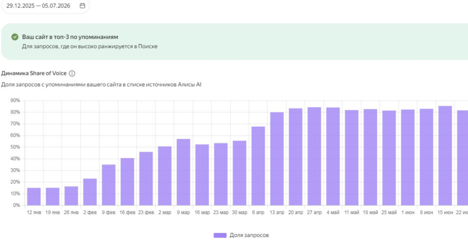Click the 0% y-axis label

coord(16,205)
